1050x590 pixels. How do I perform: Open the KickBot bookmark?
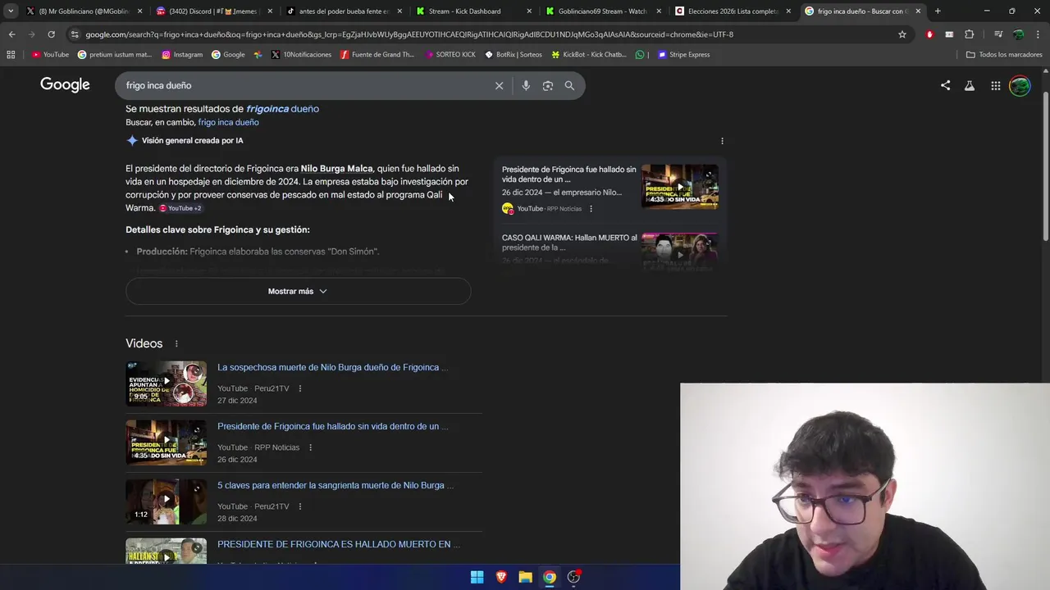588,55
